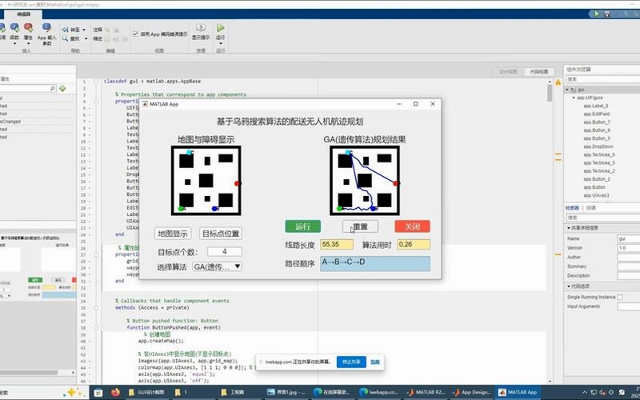Click the Version field in inspector
This screenshot has height=400, width=640.
(629, 248)
